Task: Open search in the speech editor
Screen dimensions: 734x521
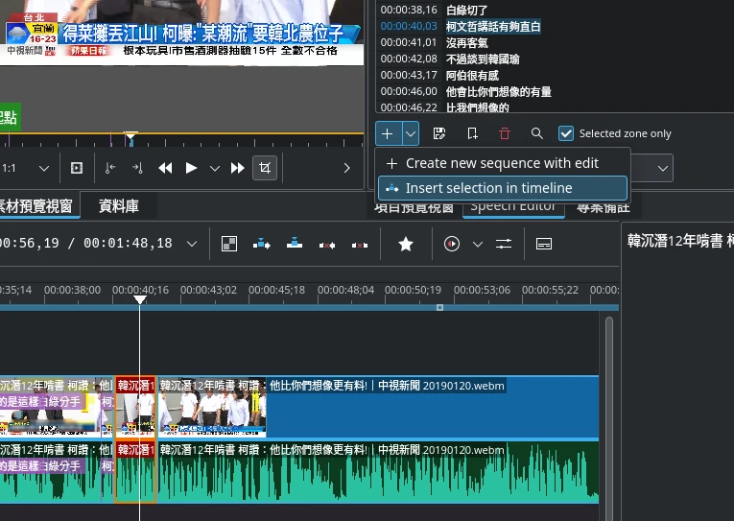Action: 536,133
